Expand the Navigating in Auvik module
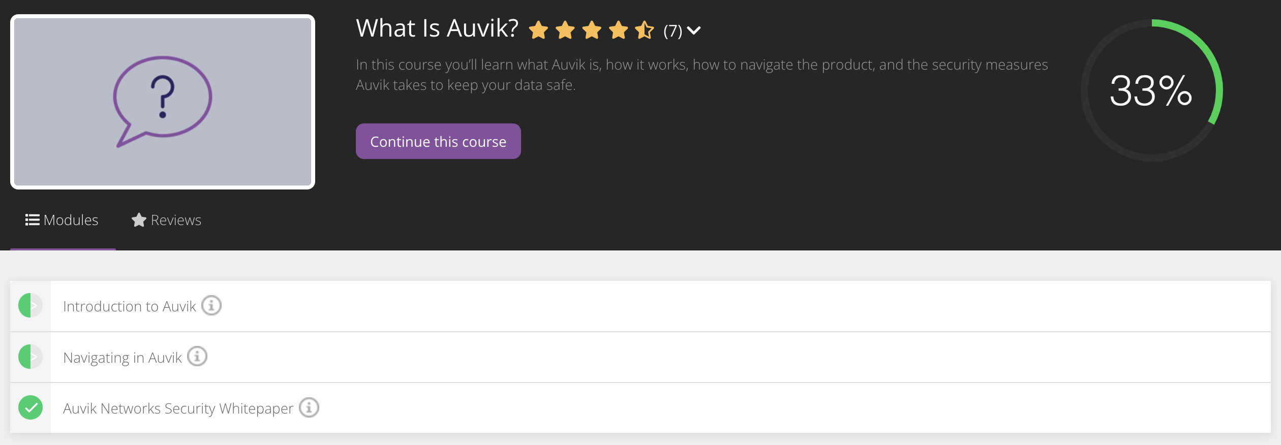 [122, 356]
